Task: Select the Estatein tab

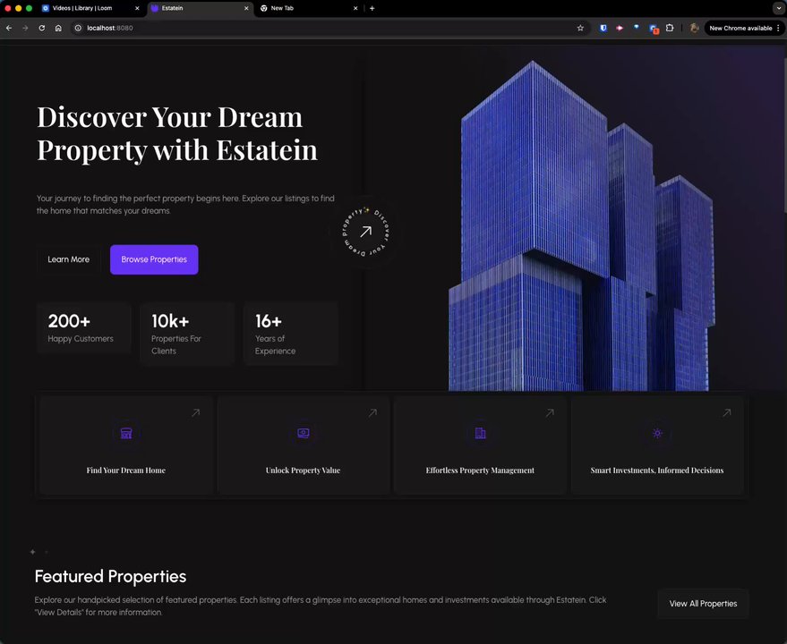Action: (x=200, y=8)
